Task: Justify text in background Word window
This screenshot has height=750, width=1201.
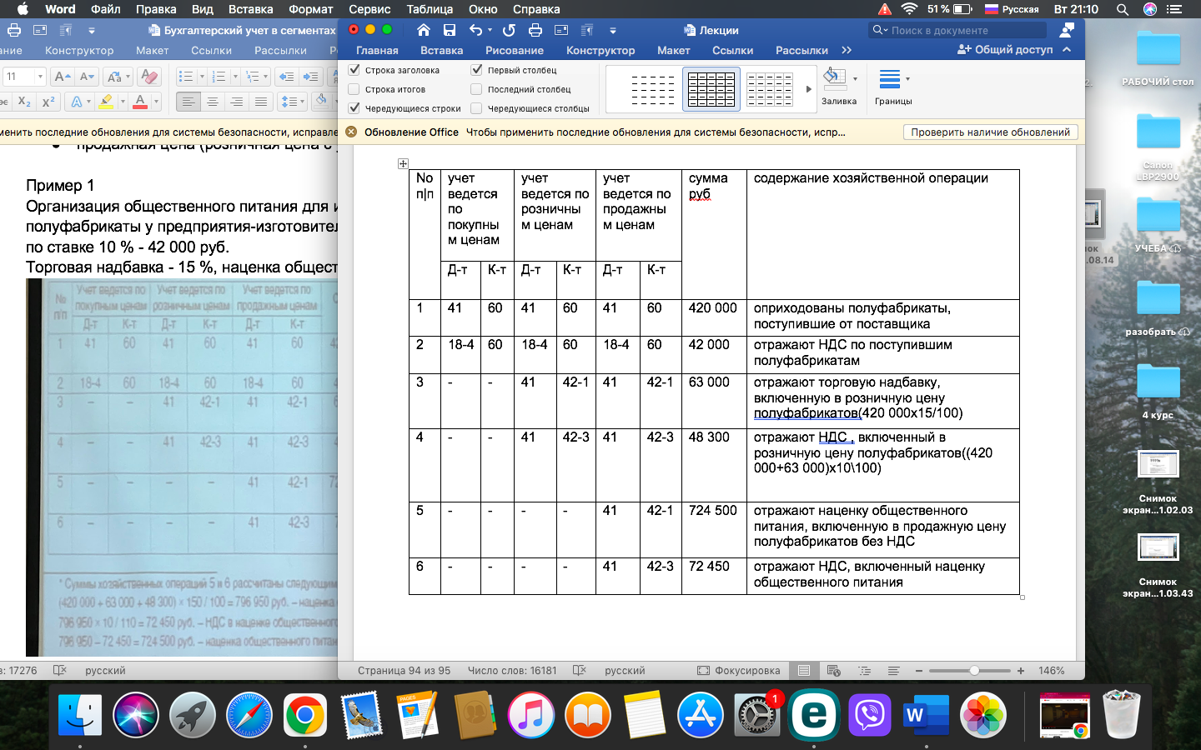Action: [x=261, y=102]
